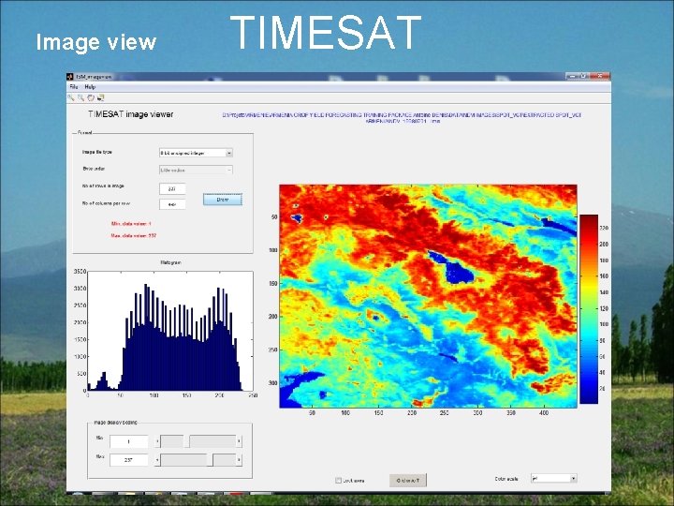Click the Min slider right arrow

239,441
